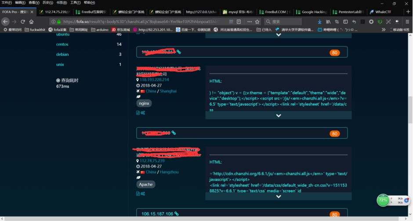Expand the partially visible top result snippet
Image resolution: width=413 pixels, height=221 pixels.
pyautogui.click(x=279, y=35)
